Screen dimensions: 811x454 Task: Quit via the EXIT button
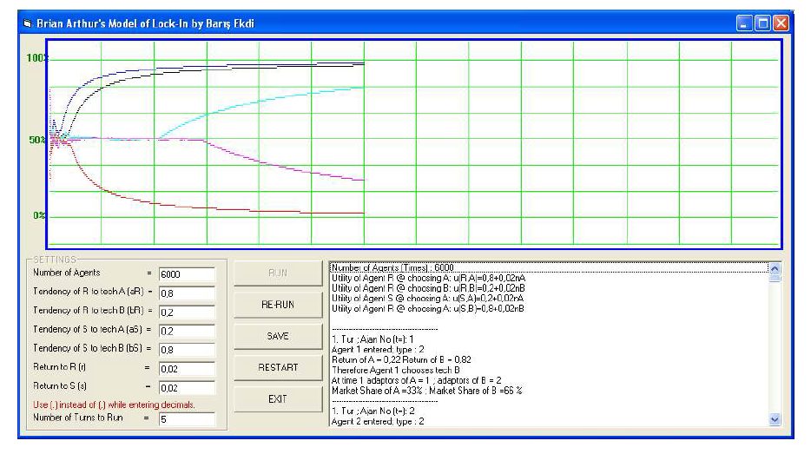tap(278, 399)
